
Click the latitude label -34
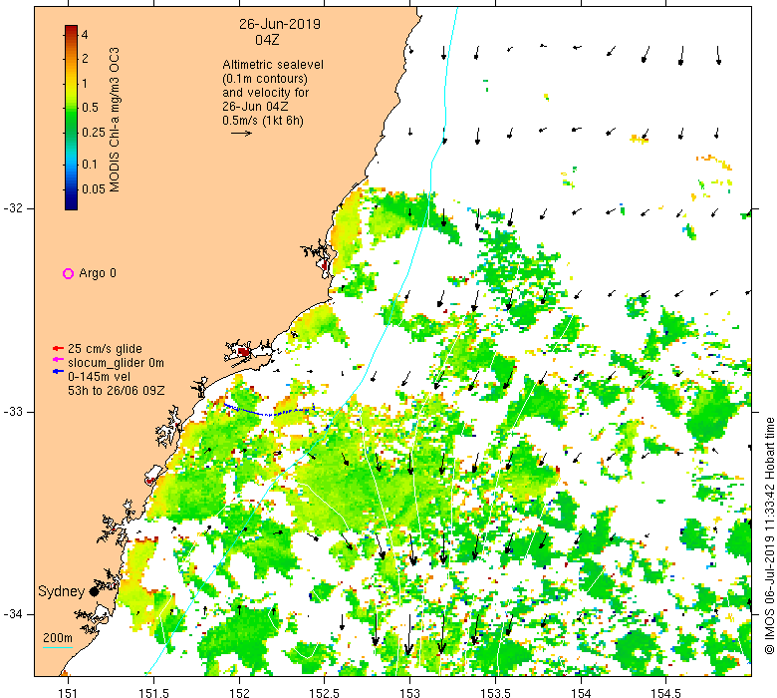pyautogui.click(x=12, y=614)
